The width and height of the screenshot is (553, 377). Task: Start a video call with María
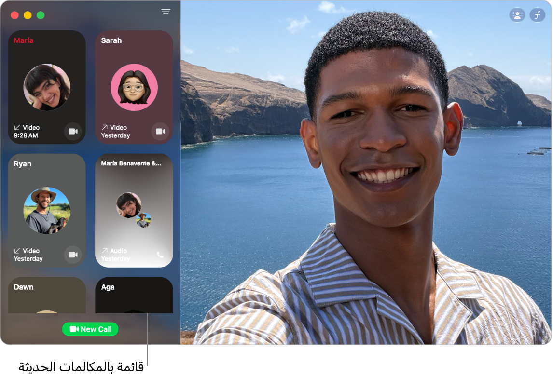(x=73, y=132)
